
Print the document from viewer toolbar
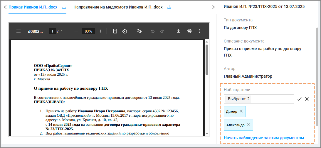point(189,31)
